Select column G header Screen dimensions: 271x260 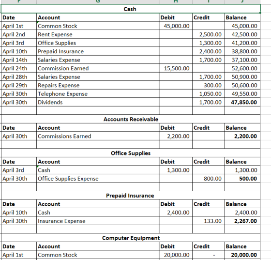[98, 1]
